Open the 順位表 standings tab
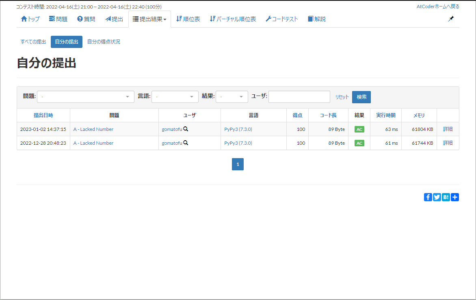 click(188, 19)
